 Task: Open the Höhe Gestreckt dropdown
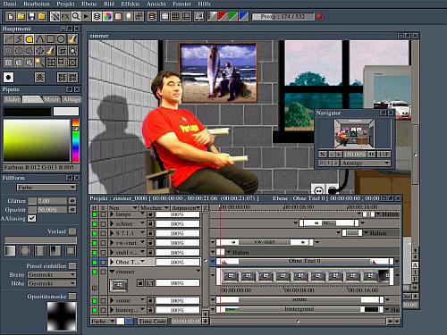tap(52, 283)
